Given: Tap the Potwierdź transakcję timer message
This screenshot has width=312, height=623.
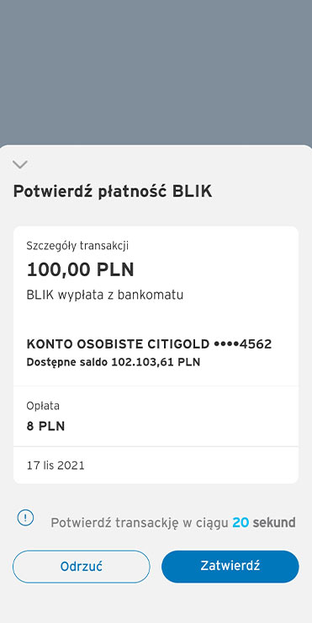Looking at the screenshot, I should [173, 523].
